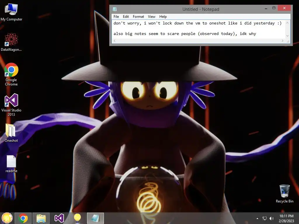Open Chrome from the taskbar

pos(23,218)
